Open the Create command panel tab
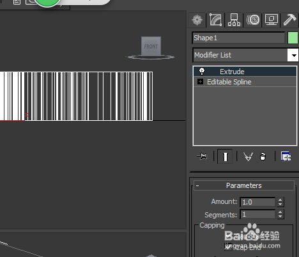 pos(197,20)
